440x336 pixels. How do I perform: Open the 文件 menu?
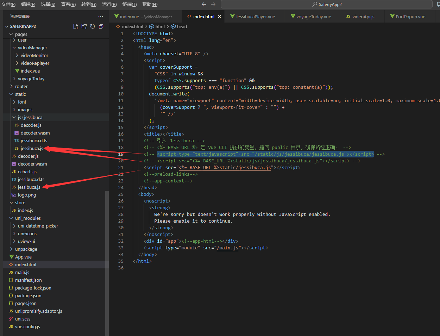tap(8, 4)
